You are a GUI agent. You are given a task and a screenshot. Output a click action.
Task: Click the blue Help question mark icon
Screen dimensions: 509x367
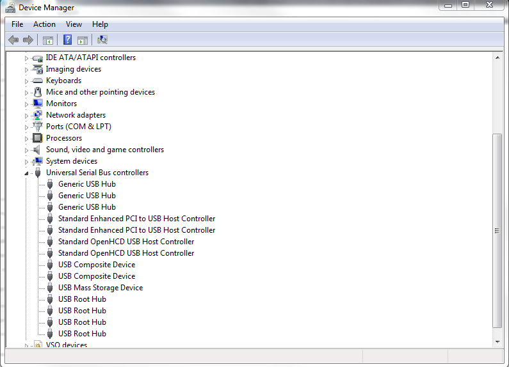coord(67,40)
